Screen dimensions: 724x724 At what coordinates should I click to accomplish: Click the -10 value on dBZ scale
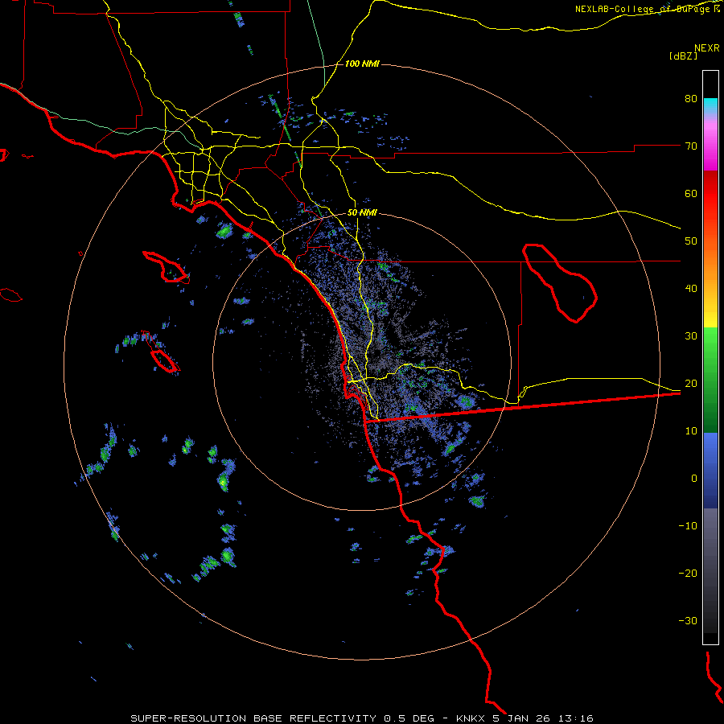coord(688,526)
